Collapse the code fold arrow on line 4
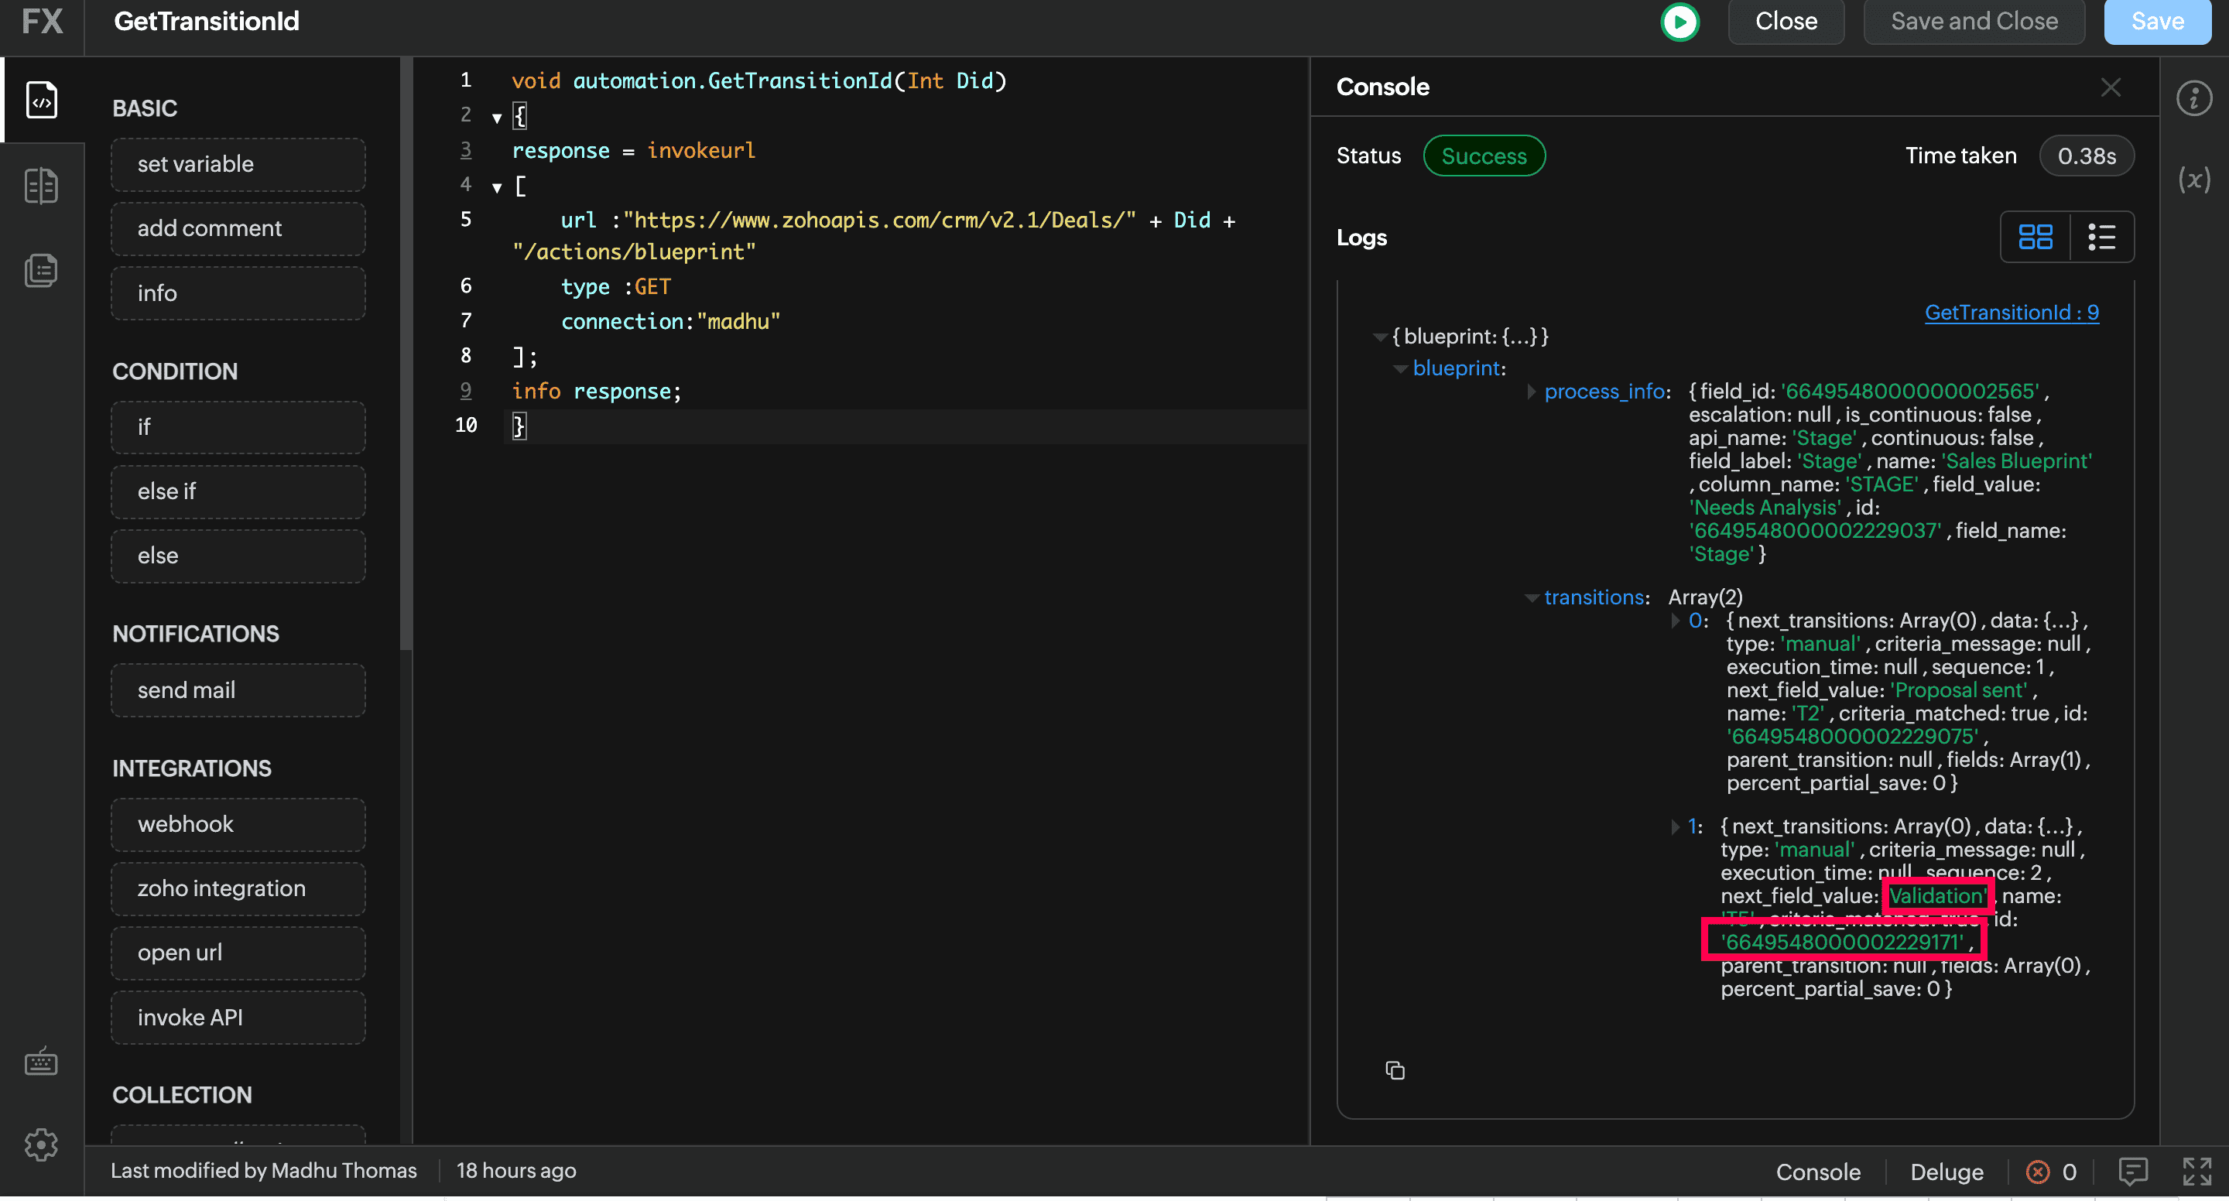 (x=497, y=187)
